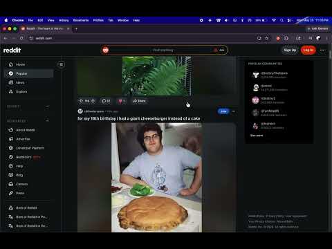Give an award to the plant post
The image size is (332, 249).
click(x=122, y=101)
